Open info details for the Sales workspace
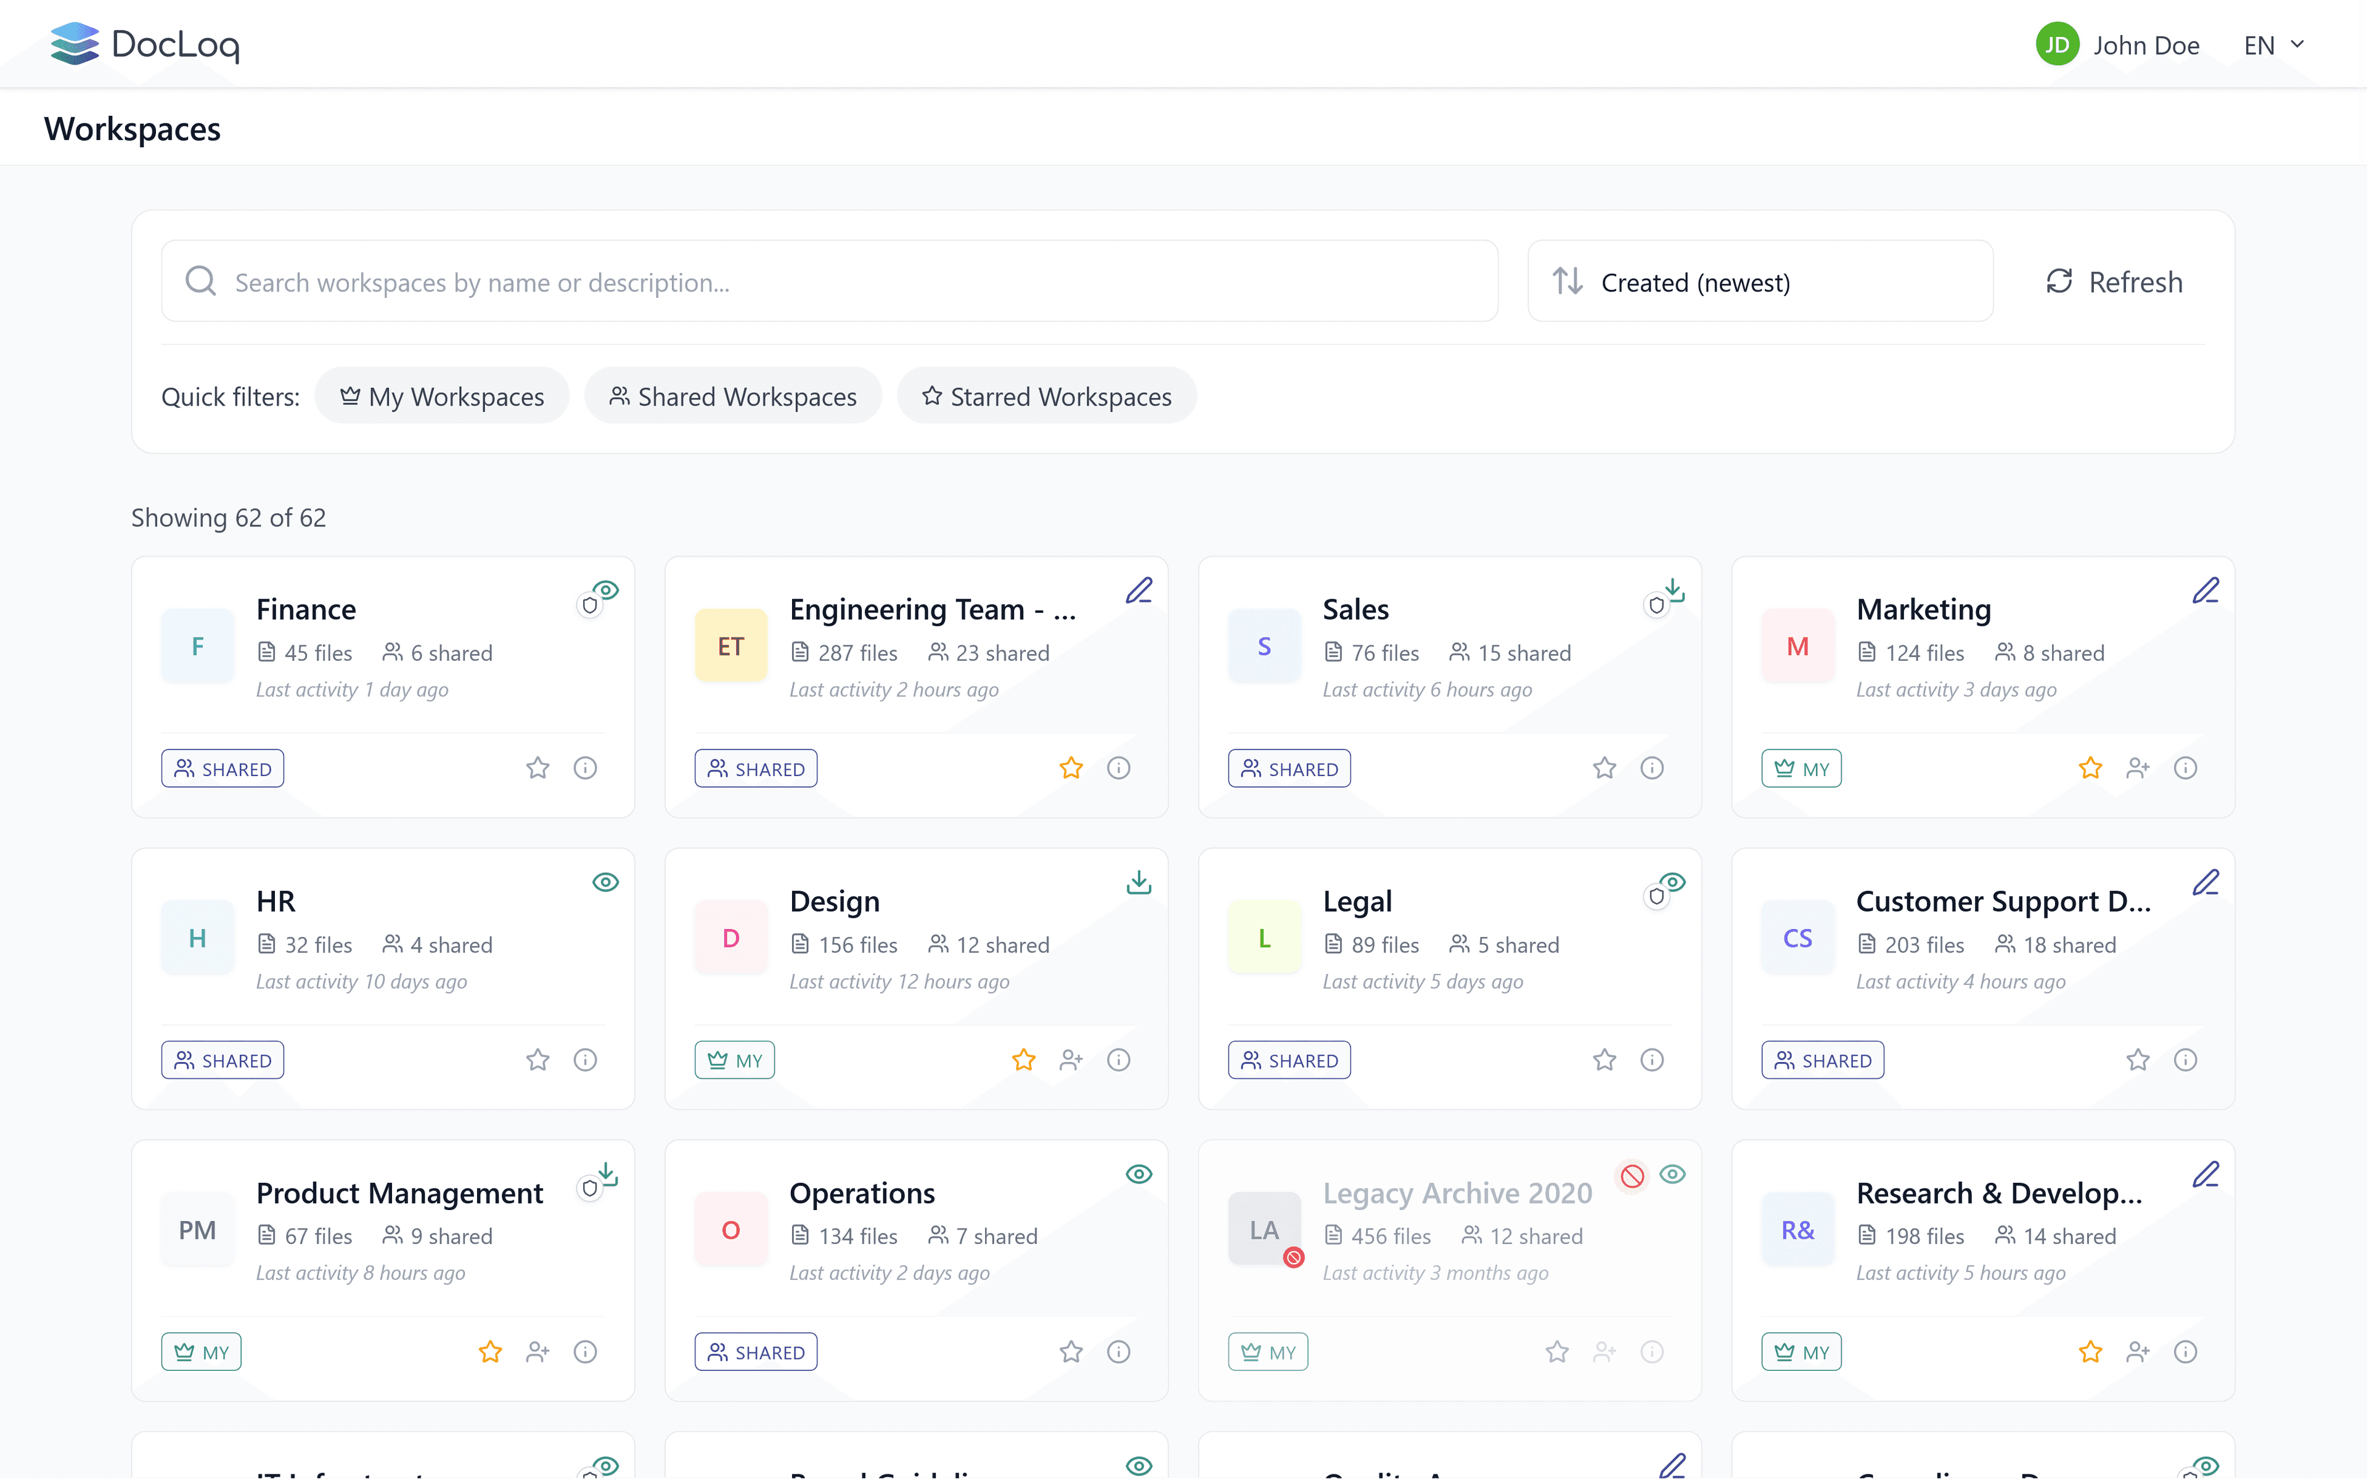The width and height of the screenshot is (2367, 1480). (x=1653, y=767)
